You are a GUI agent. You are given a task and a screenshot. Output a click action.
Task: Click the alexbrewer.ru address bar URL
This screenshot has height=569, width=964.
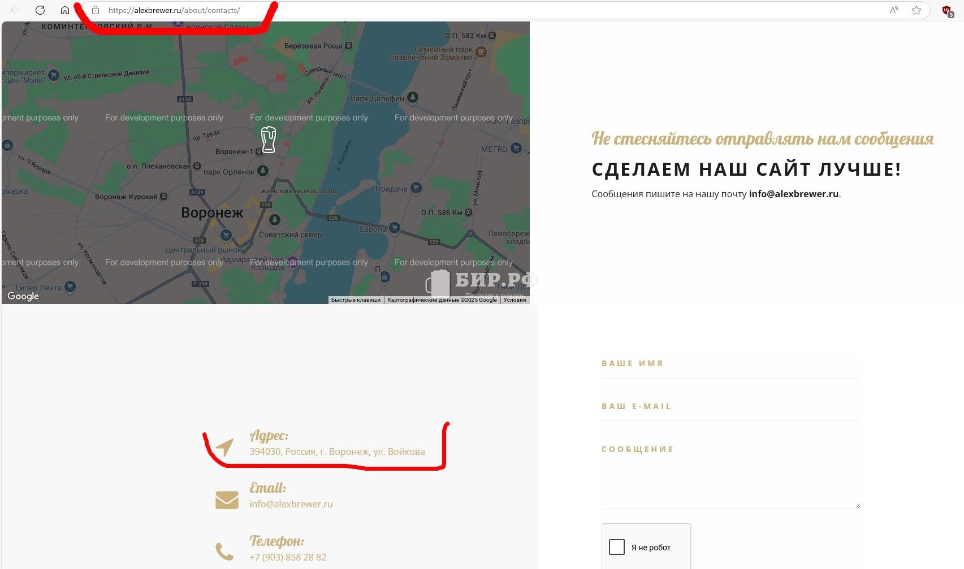coord(174,10)
